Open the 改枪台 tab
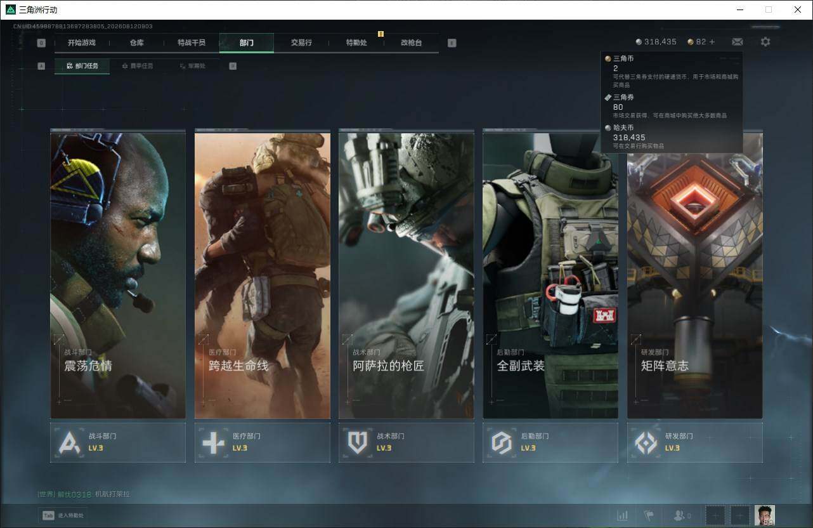The width and height of the screenshot is (813, 528). pyautogui.click(x=411, y=43)
